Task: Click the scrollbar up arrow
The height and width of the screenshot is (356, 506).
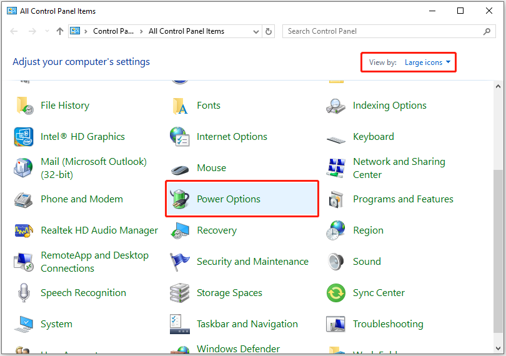Action: [x=498, y=86]
